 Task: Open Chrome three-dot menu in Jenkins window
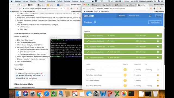click(163, 8)
